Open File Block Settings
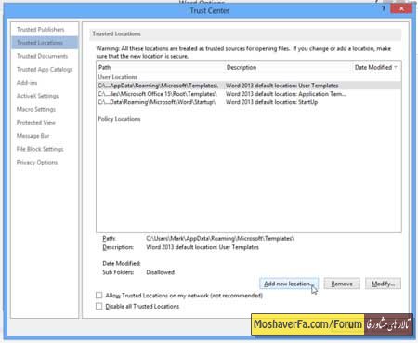Viewport: 418px width, 343px height. [40, 149]
